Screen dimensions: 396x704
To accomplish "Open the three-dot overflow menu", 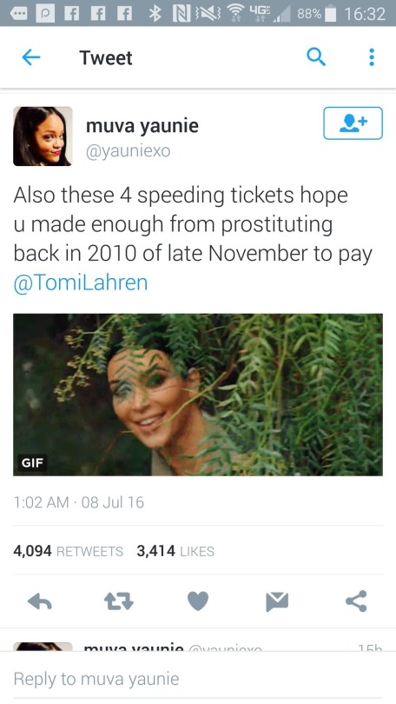I will (x=372, y=57).
